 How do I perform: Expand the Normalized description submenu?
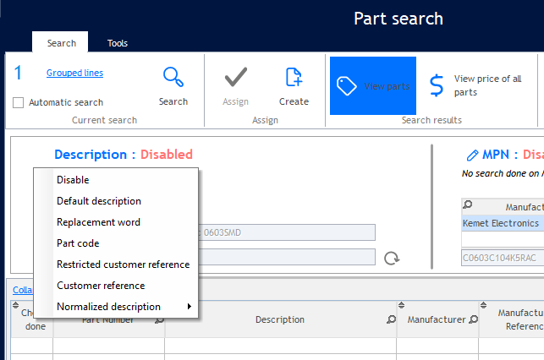pos(122,307)
